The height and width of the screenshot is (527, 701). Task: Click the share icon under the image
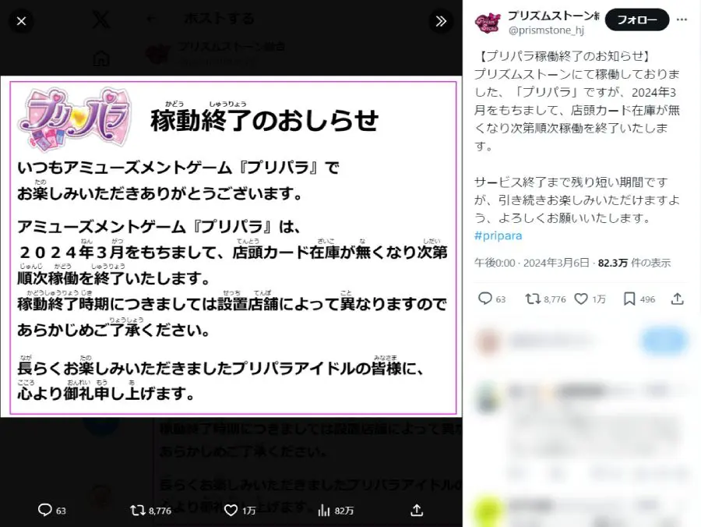(417, 510)
